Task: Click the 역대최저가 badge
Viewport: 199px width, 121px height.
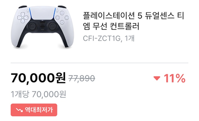Action: 34,110
